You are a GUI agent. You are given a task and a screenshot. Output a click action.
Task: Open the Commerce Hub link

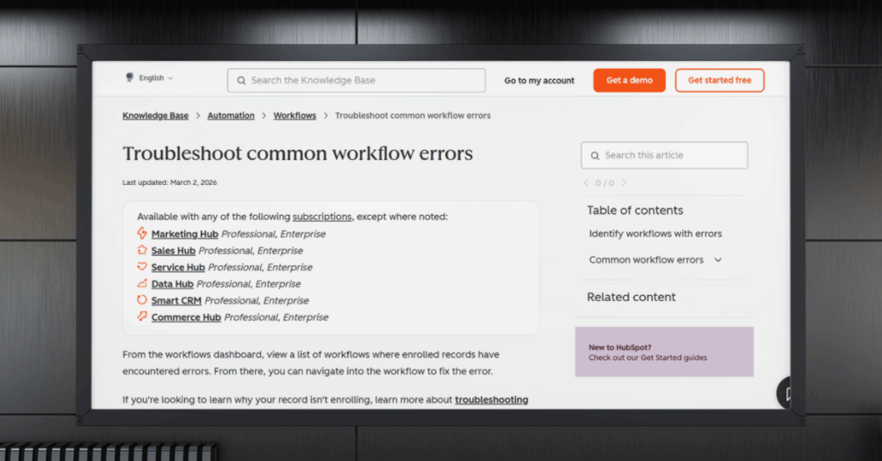pyautogui.click(x=186, y=317)
